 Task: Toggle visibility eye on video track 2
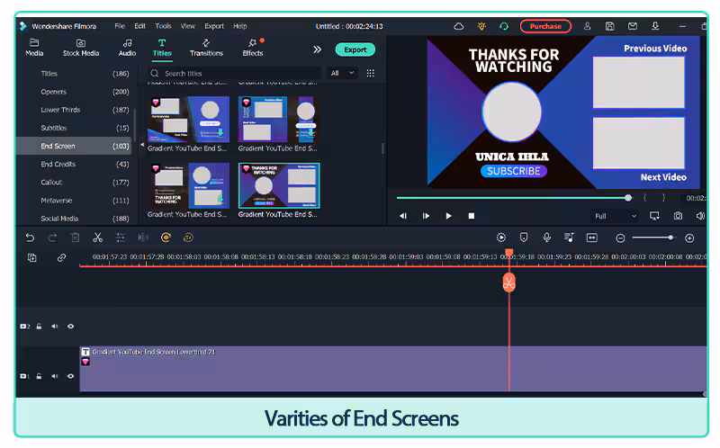[x=71, y=327]
